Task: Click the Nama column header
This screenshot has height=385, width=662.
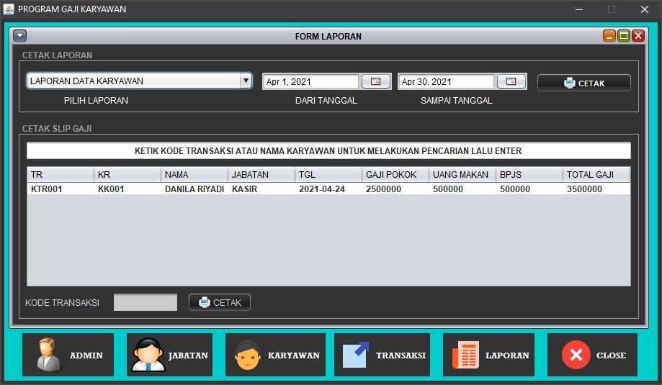Action: [x=194, y=175]
